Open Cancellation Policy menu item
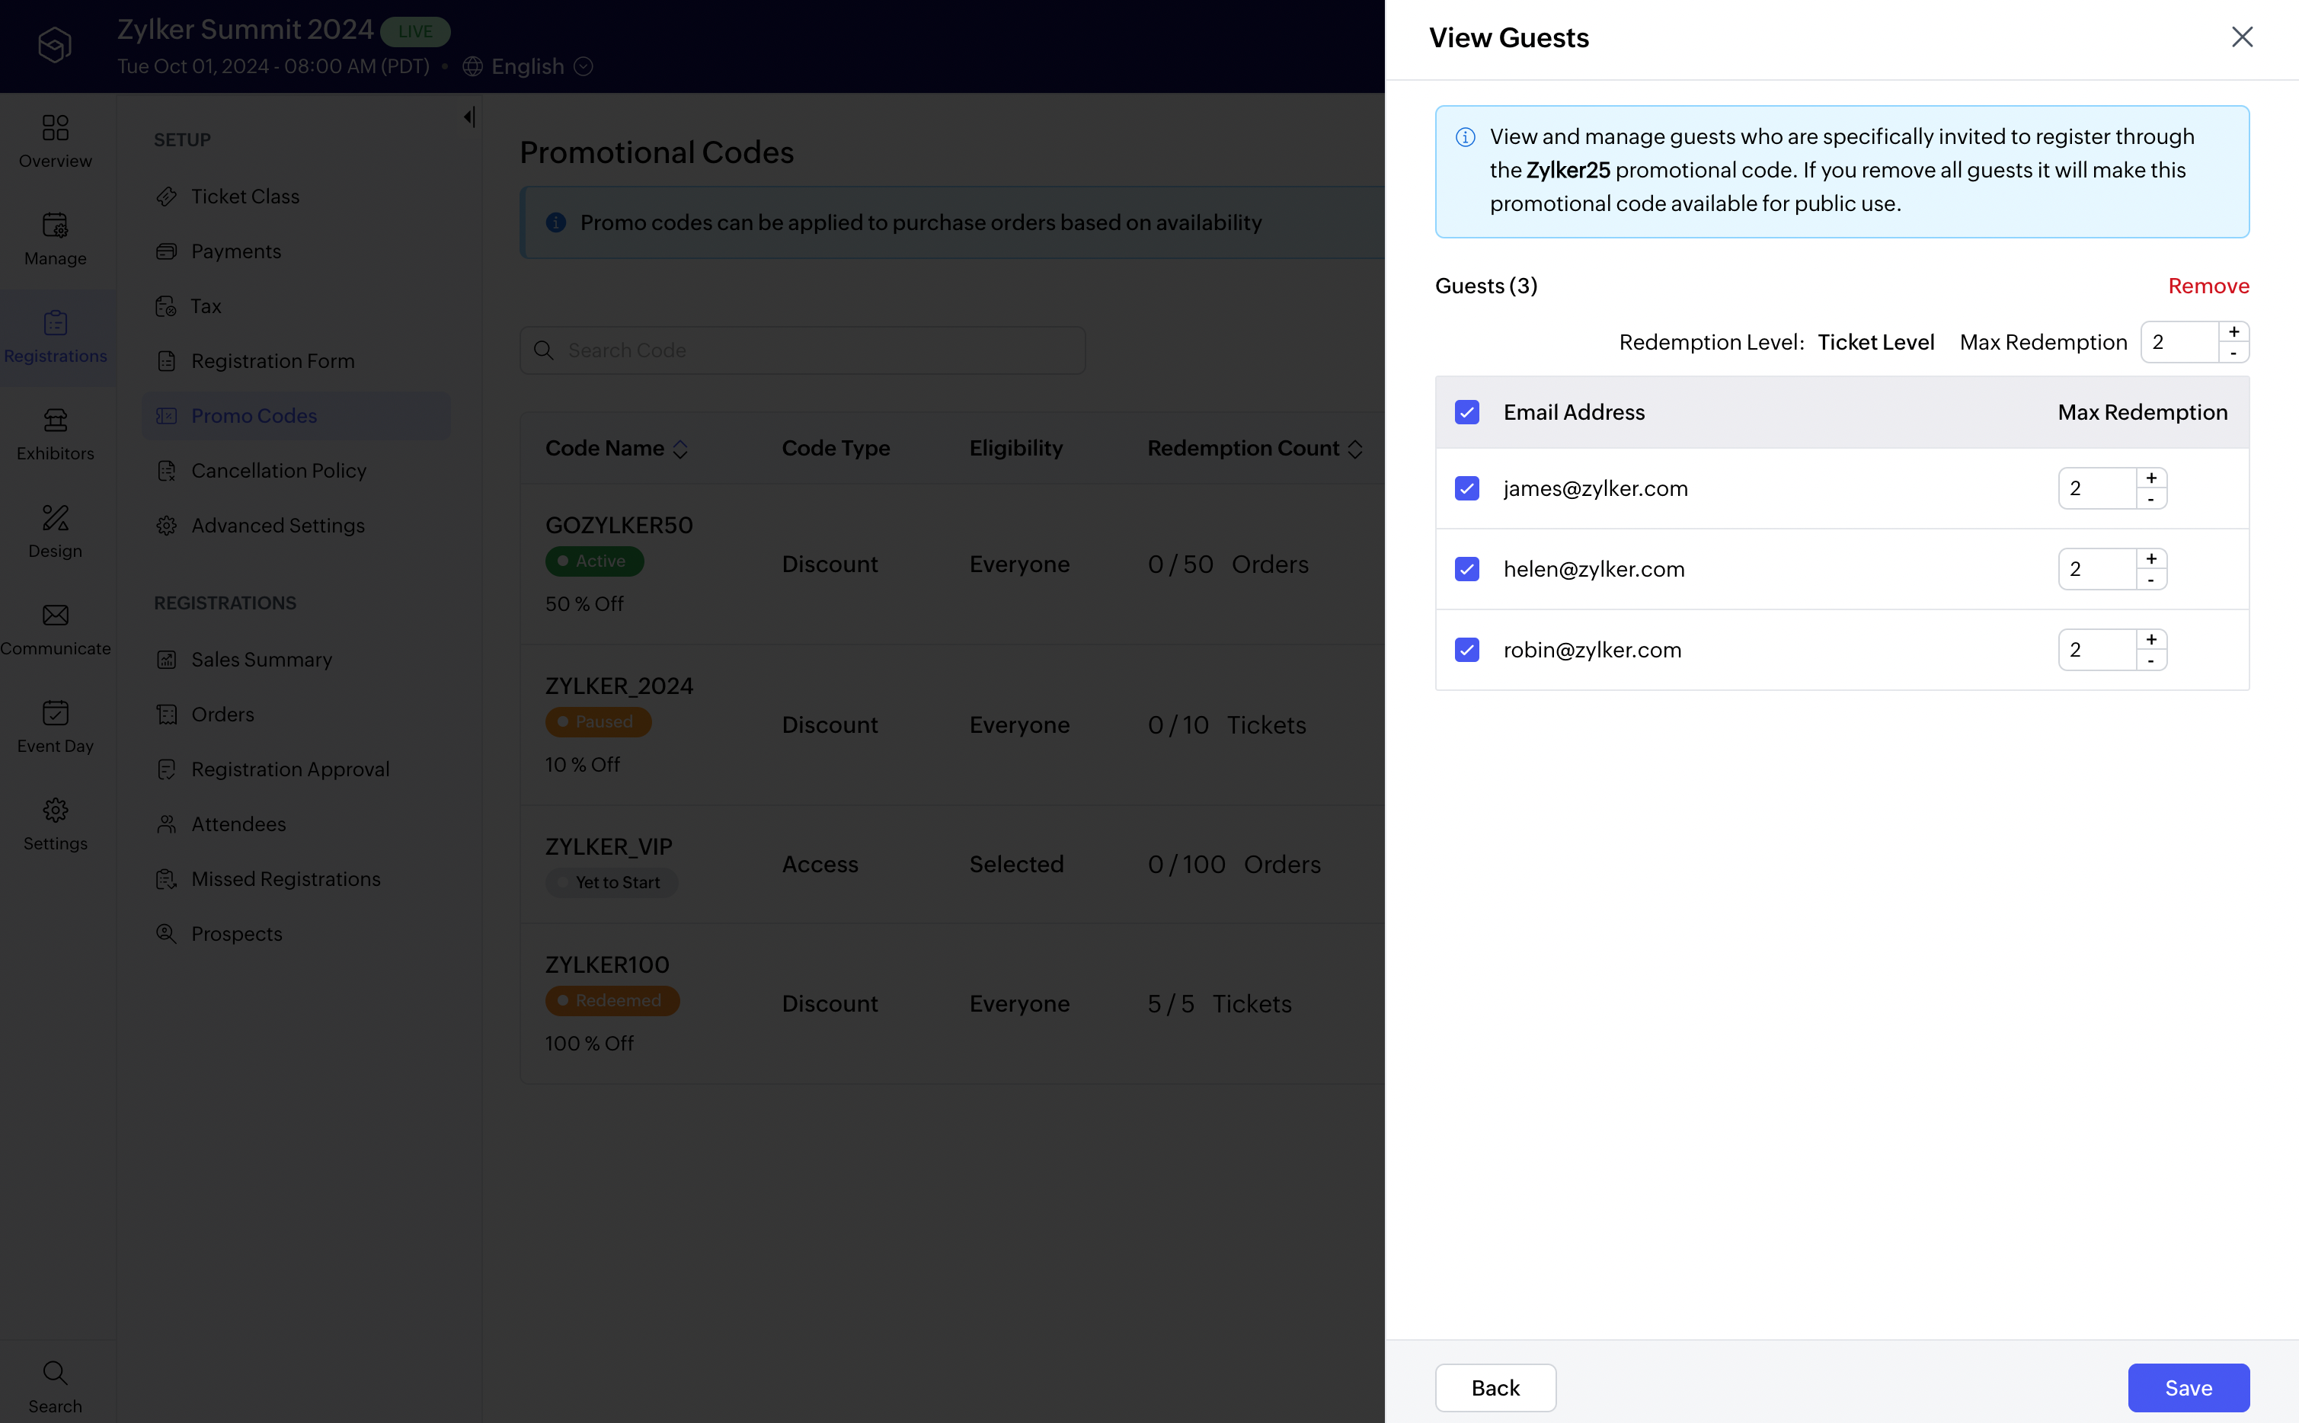2299x1423 pixels. click(x=279, y=471)
